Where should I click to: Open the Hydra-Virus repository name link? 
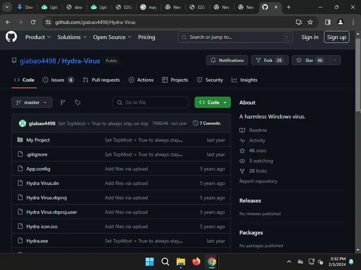point(81,61)
